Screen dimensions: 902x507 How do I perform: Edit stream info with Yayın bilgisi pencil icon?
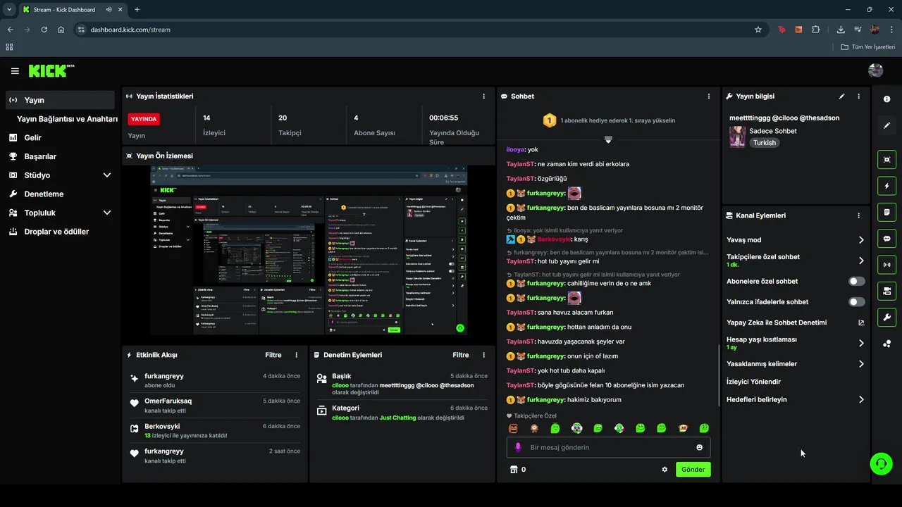click(x=841, y=96)
